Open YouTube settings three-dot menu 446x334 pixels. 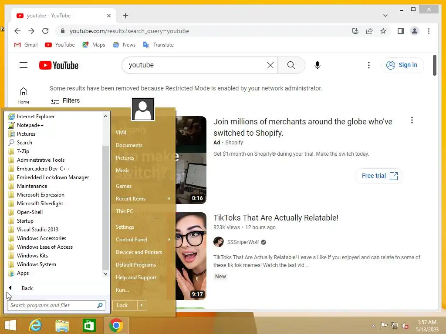[x=368, y=65]
